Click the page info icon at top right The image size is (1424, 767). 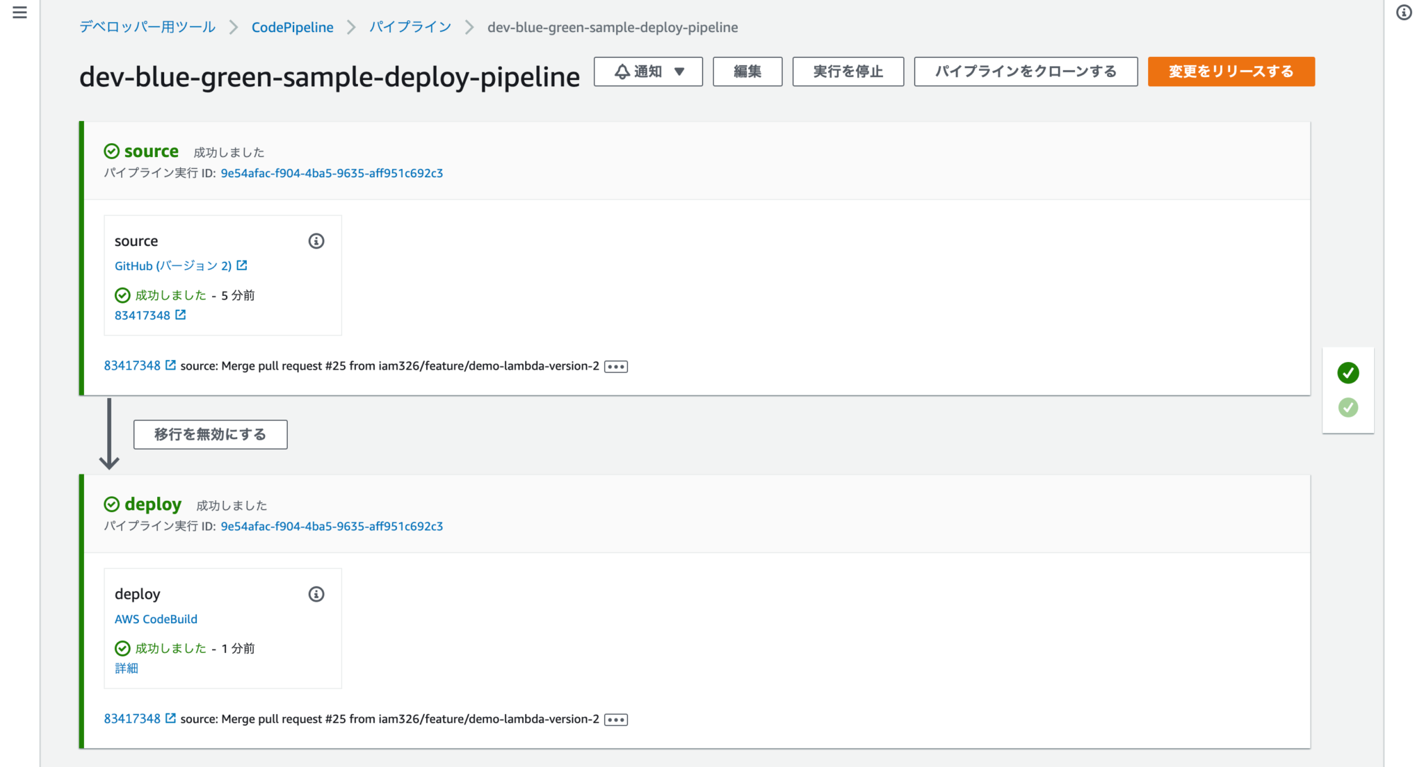click(x=1405, y=13)
